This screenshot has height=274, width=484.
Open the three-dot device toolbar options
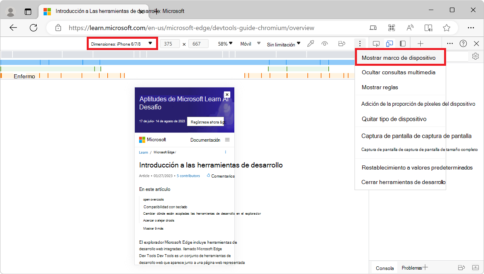[x=360, y=44]
